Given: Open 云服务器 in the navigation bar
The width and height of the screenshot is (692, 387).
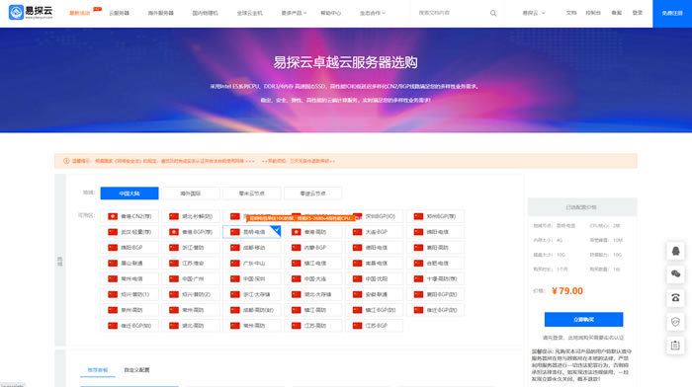Looking at the screenshot, I should click(120, 13).
